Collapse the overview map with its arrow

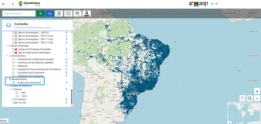(230, 123)
